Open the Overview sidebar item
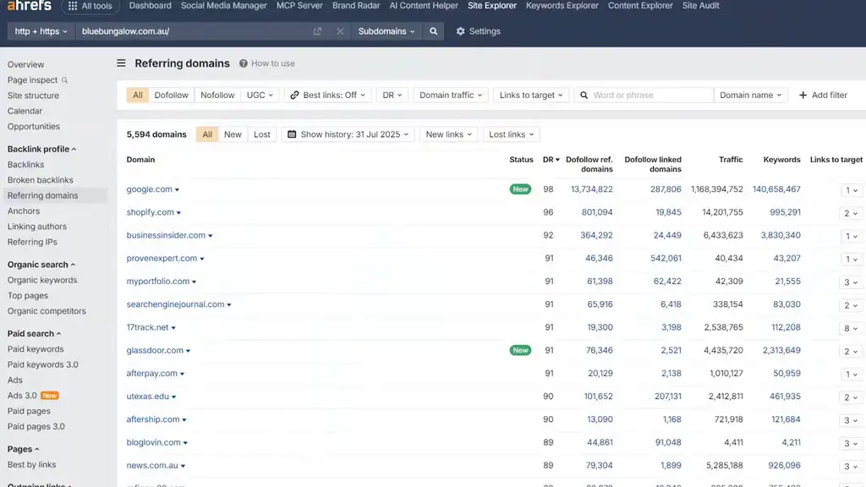This screenshot has width=866, height=487. coord(25,64)
